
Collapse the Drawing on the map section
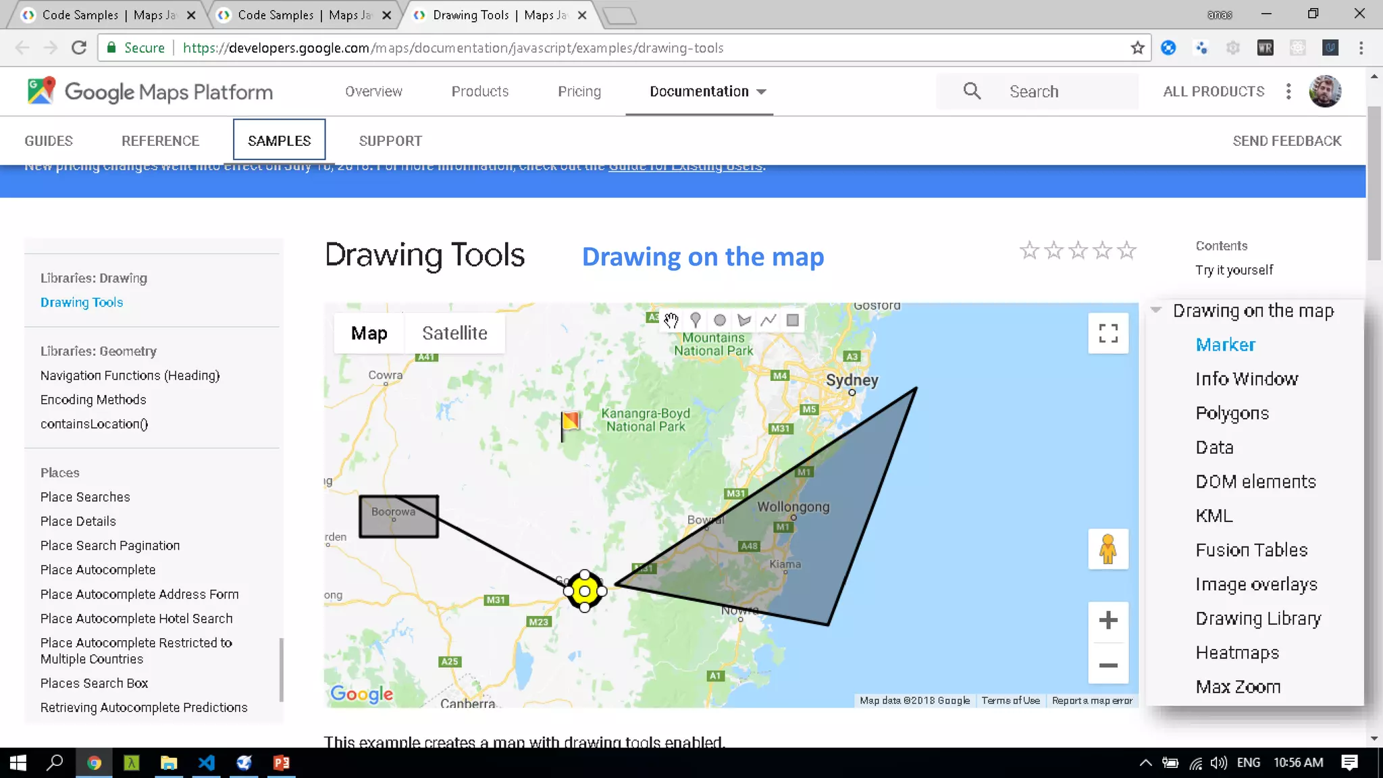1156,310
